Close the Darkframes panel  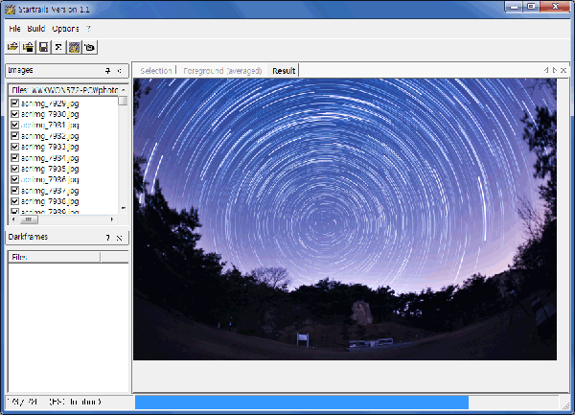pos(120,238)
